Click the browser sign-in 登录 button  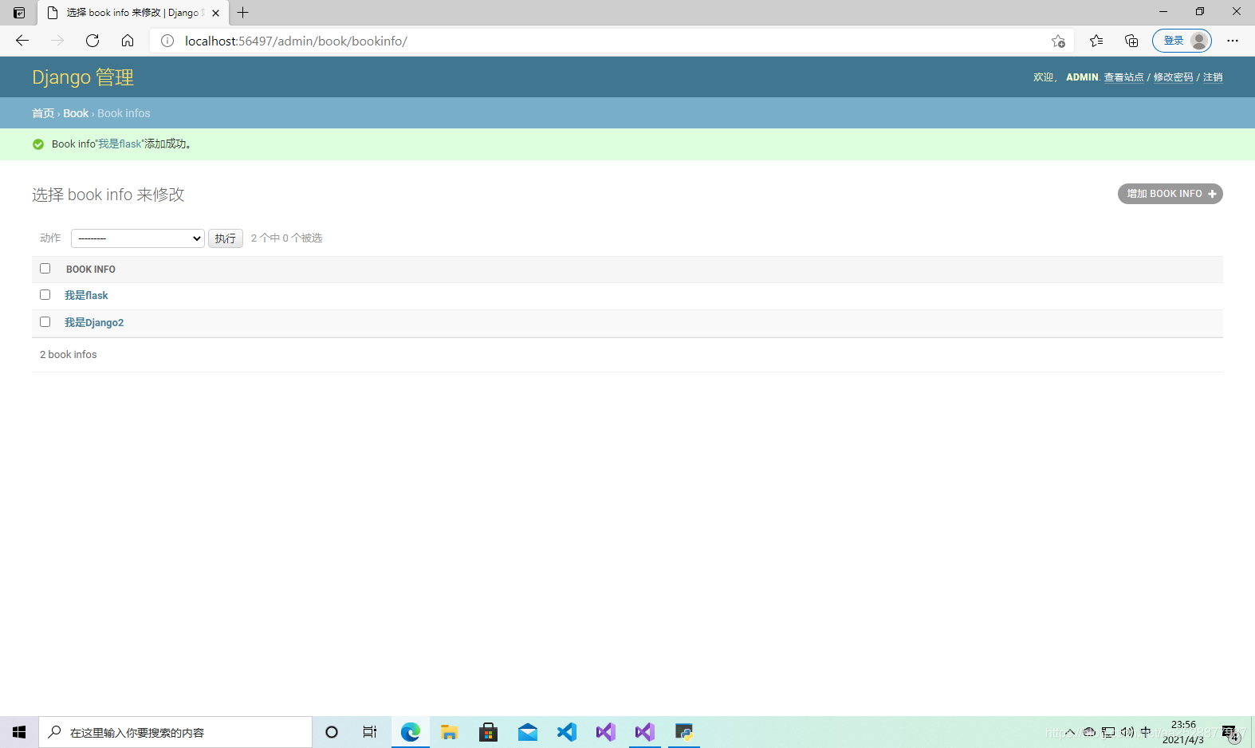[x=1182, y=41]
